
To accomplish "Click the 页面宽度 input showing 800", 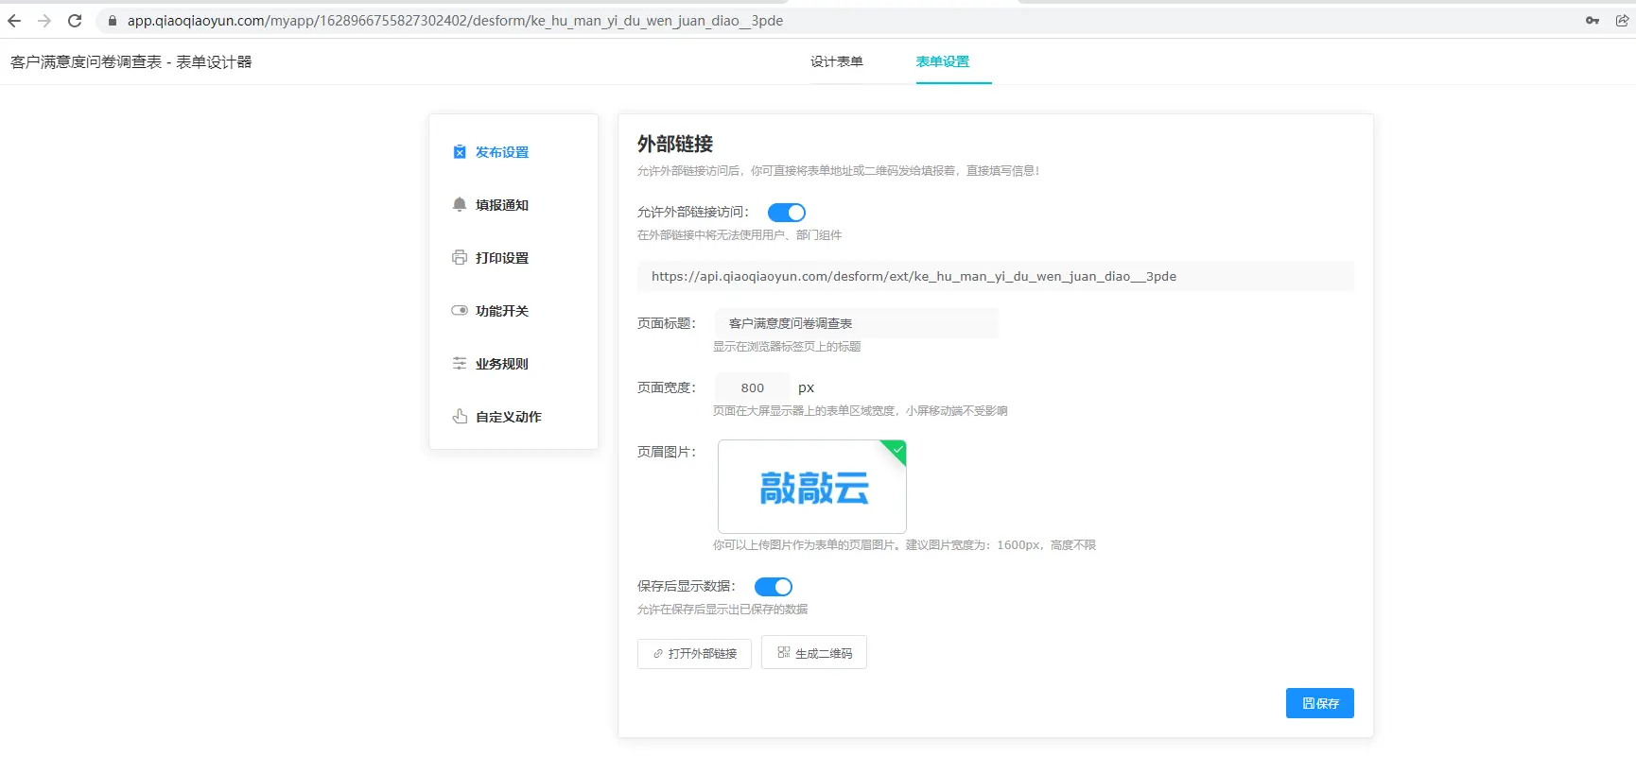I will (753, 387).
